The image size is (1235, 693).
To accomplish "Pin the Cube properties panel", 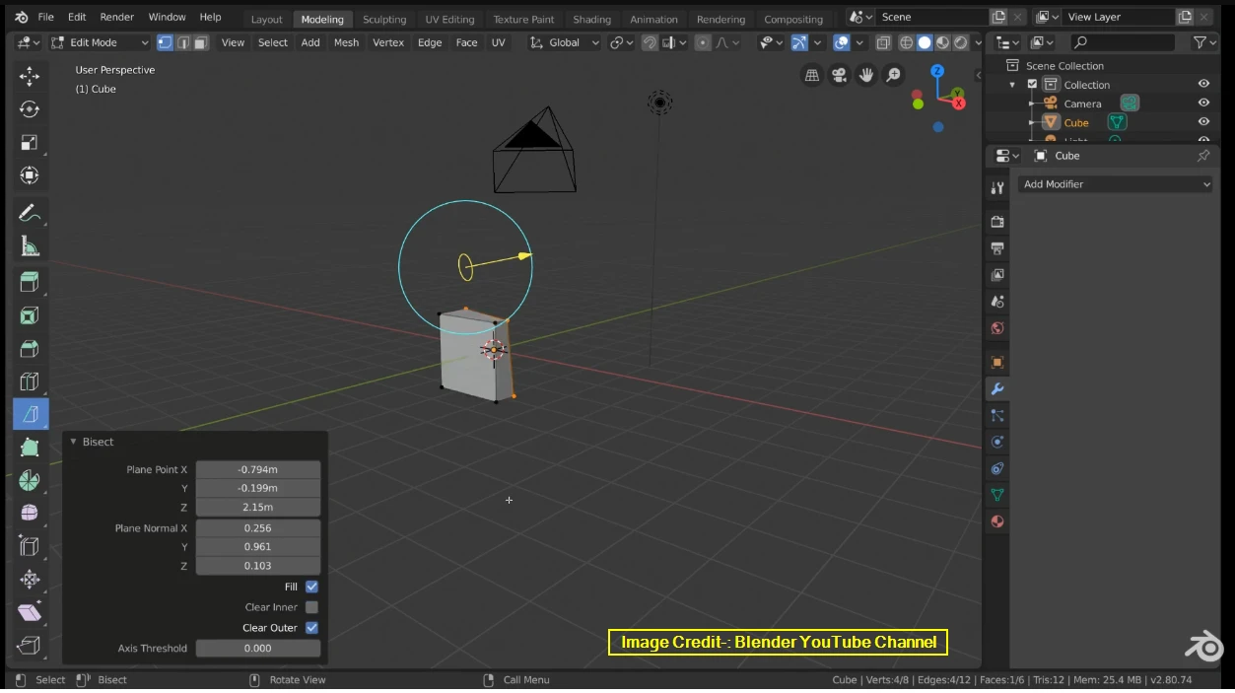I will coord(1202,156).
